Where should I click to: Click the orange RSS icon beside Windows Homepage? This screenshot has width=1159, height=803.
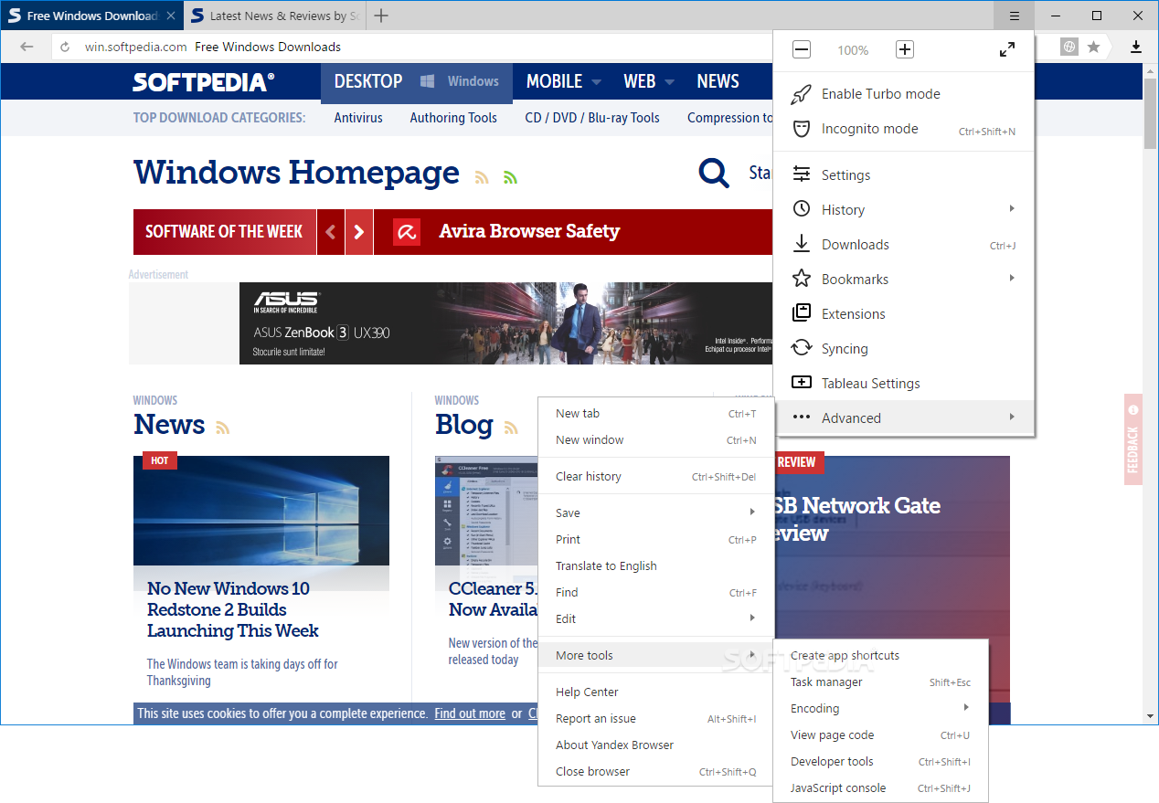point(482,177)
